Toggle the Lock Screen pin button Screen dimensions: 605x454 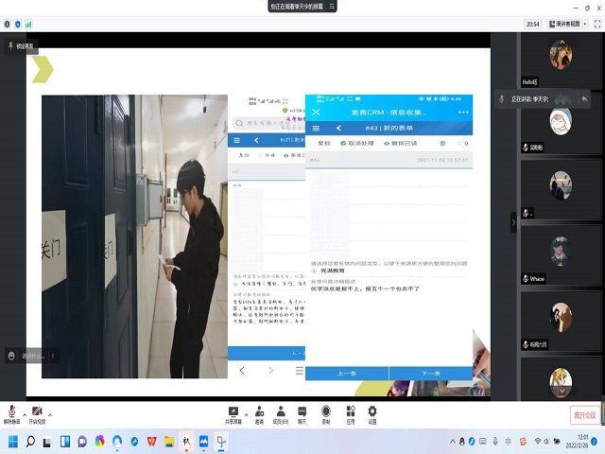coord(21,46)
